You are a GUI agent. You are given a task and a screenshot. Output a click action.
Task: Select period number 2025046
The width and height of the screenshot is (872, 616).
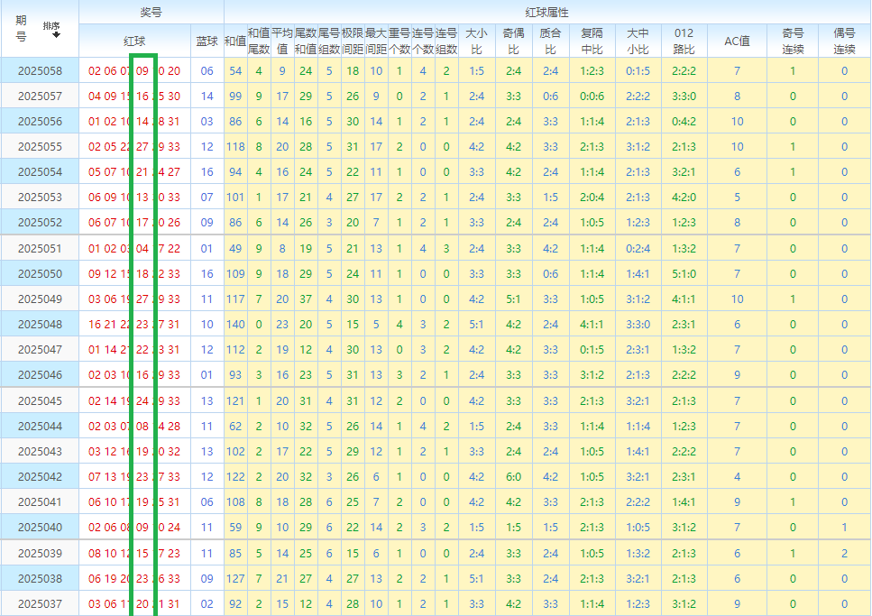(40, 374)
